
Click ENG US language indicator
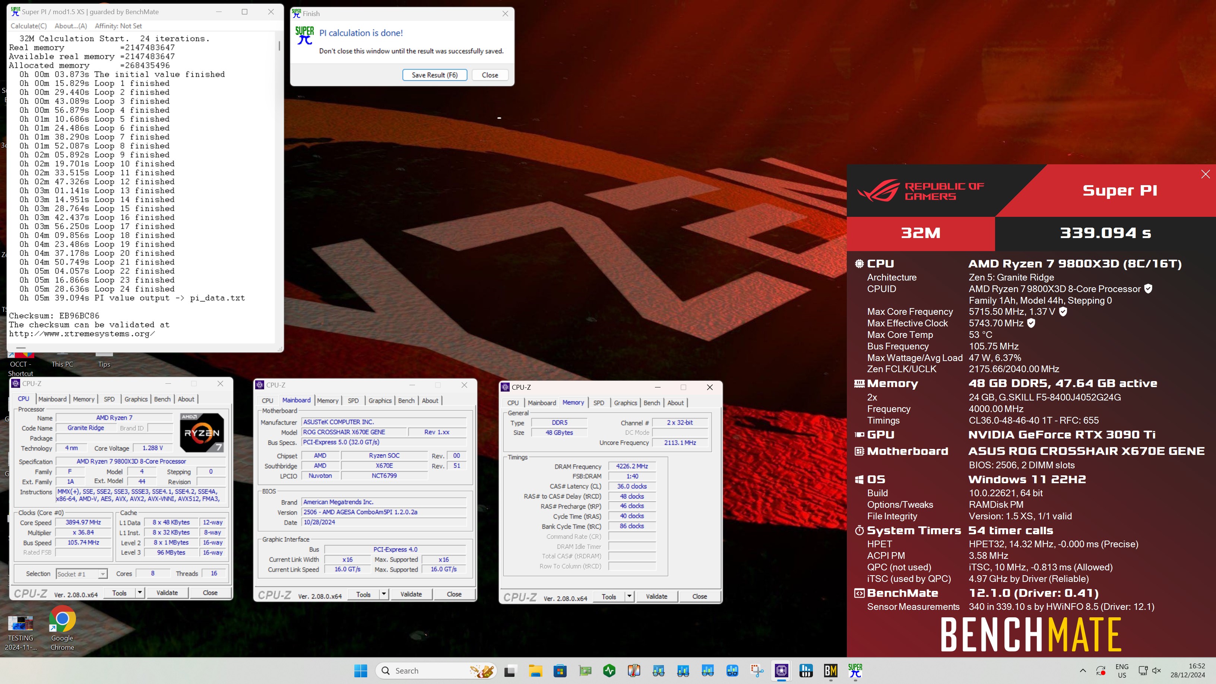click(x=1122, y=670)
